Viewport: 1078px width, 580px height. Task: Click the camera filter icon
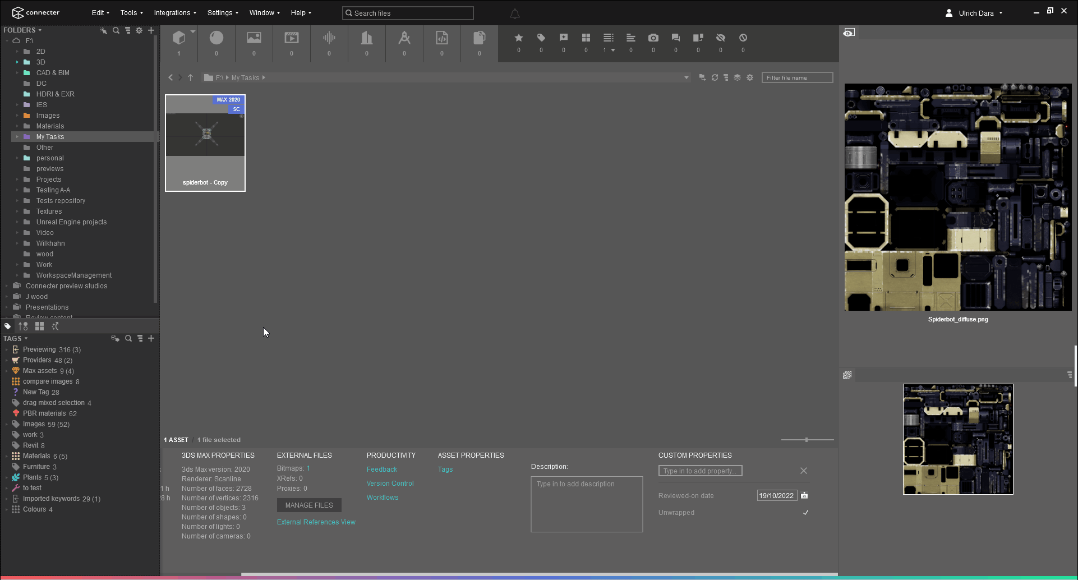click(x=653, y=38)
